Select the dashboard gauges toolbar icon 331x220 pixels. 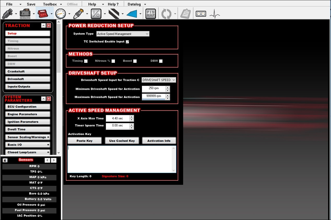click(x=201, y=13)
